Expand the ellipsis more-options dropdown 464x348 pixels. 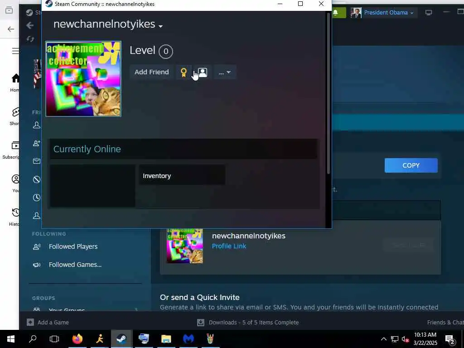[x=225, y=72]
